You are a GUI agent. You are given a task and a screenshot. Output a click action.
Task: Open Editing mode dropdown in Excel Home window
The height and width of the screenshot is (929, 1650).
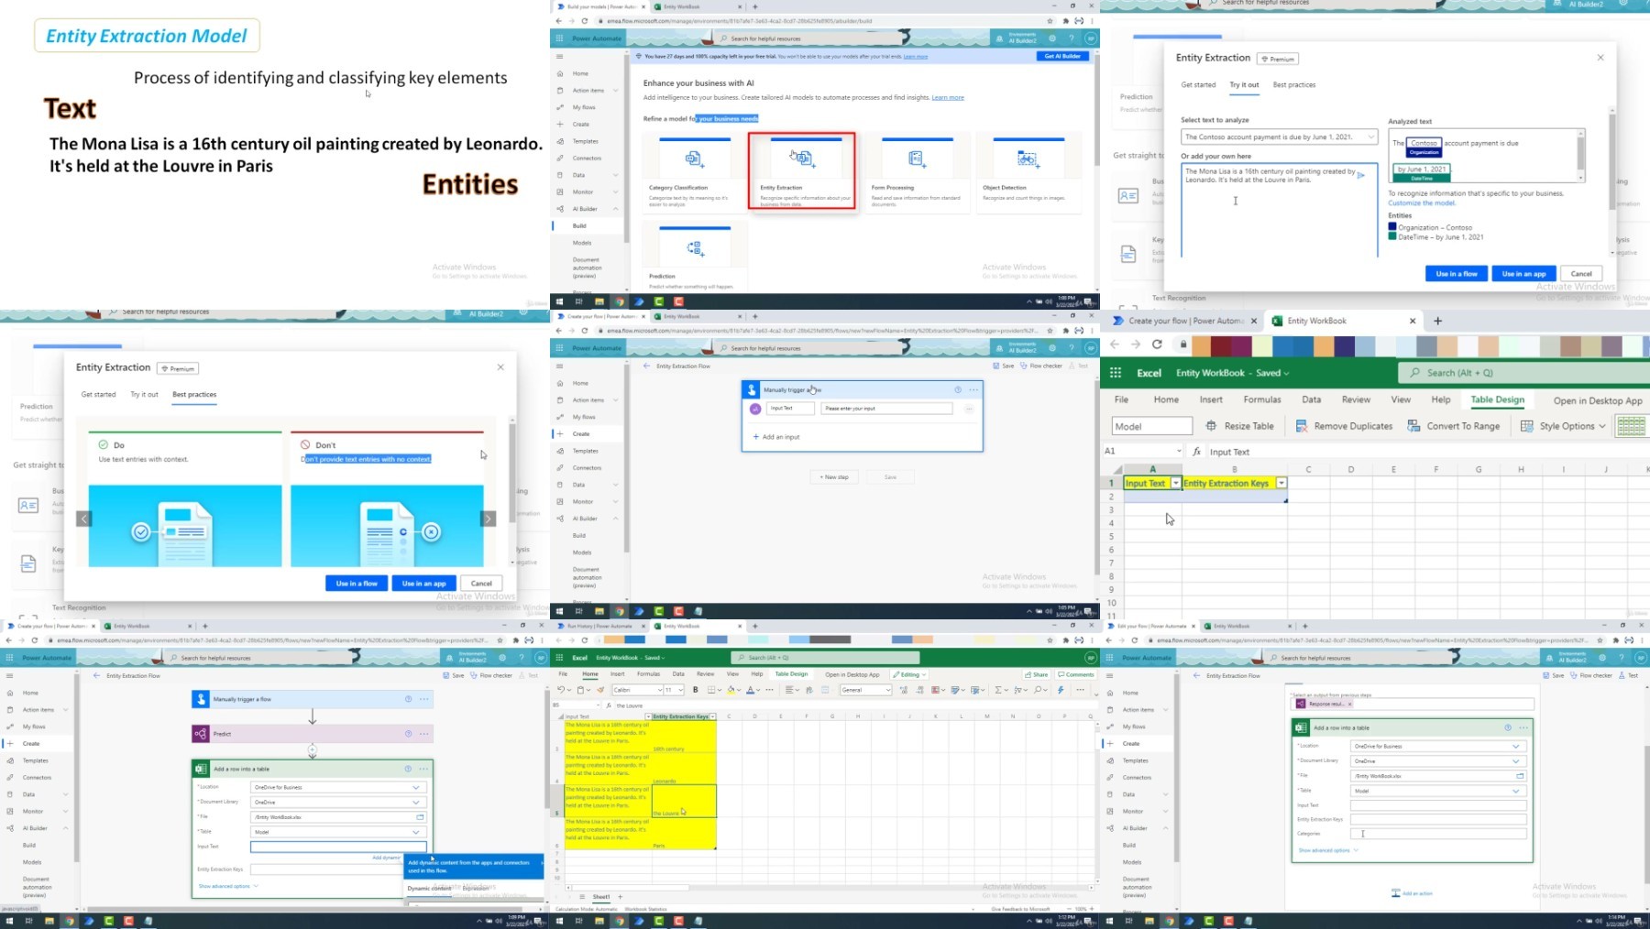pos(909,674)
